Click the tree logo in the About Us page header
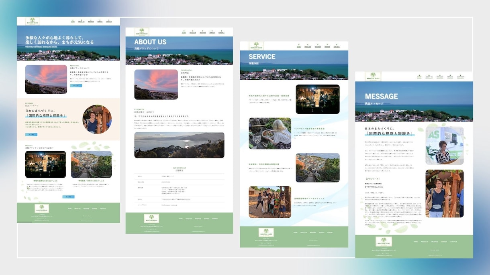Viewport: 490px width, 275px height. [142, 32]
